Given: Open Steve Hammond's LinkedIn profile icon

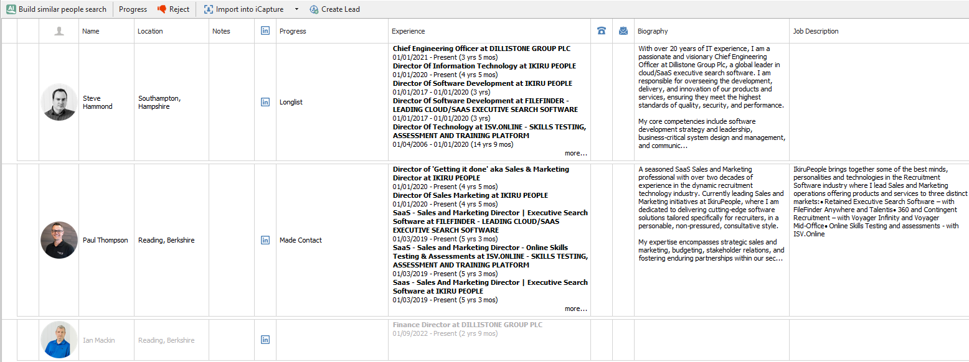Looking at the screenshot, I should click(265, 102).
